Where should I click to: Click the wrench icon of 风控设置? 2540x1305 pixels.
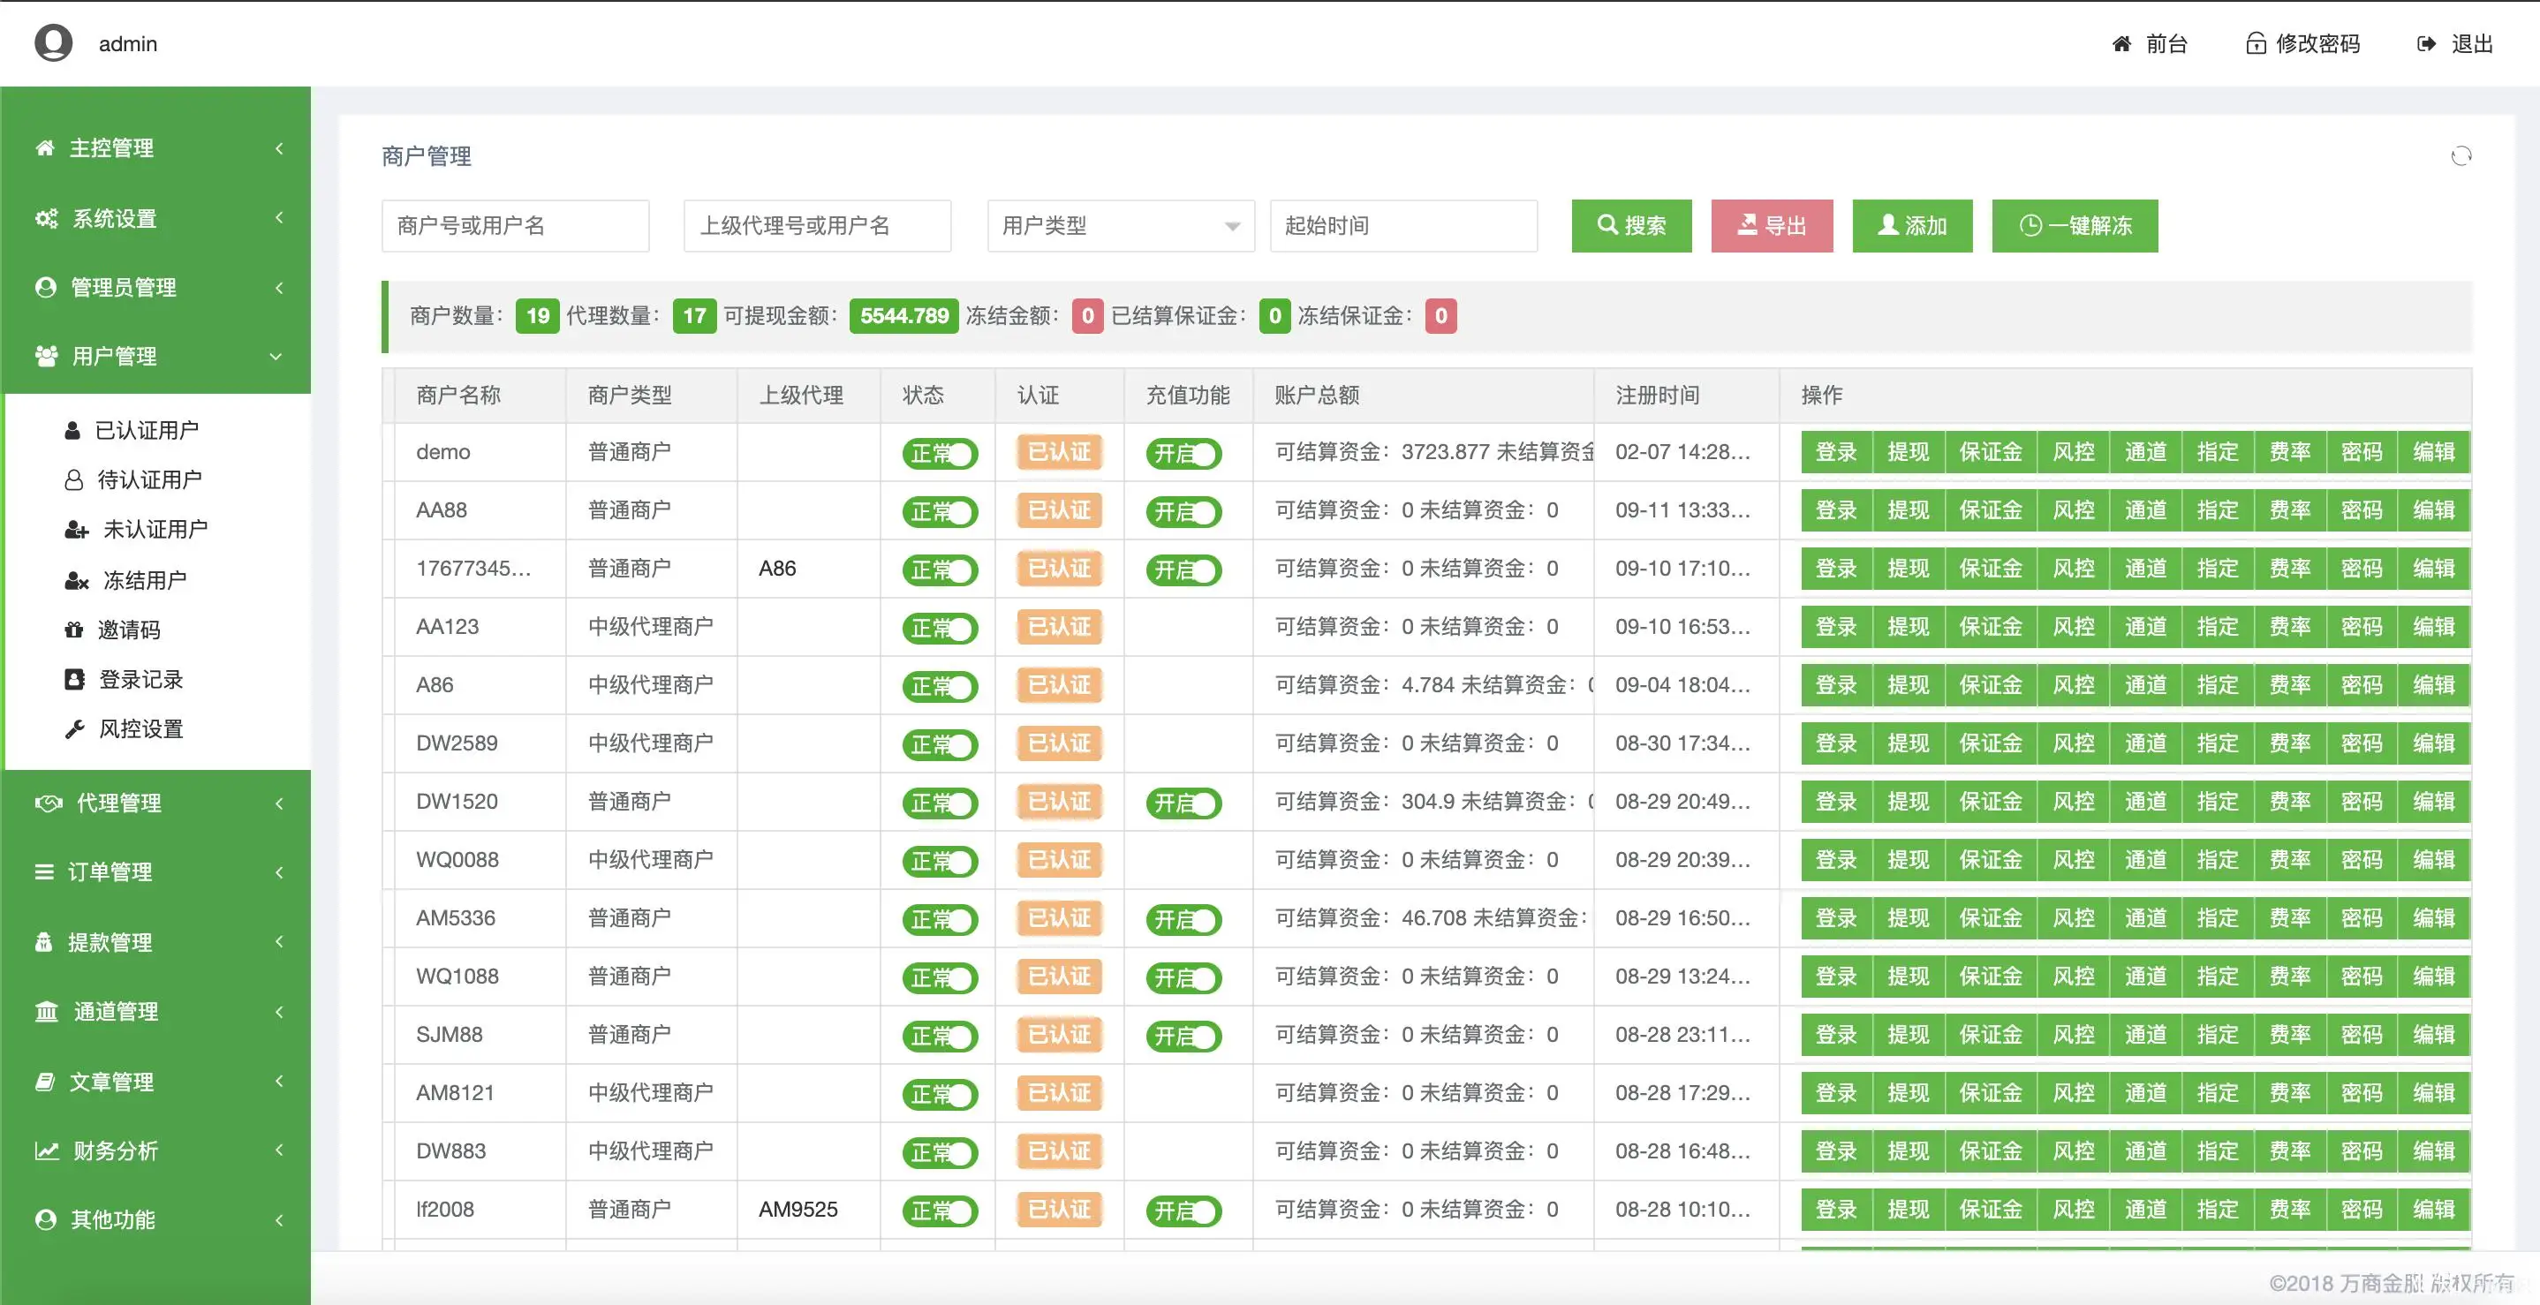tap(74, 728)
